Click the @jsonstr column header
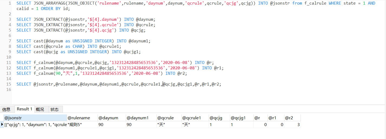 [x=35, y=118]
